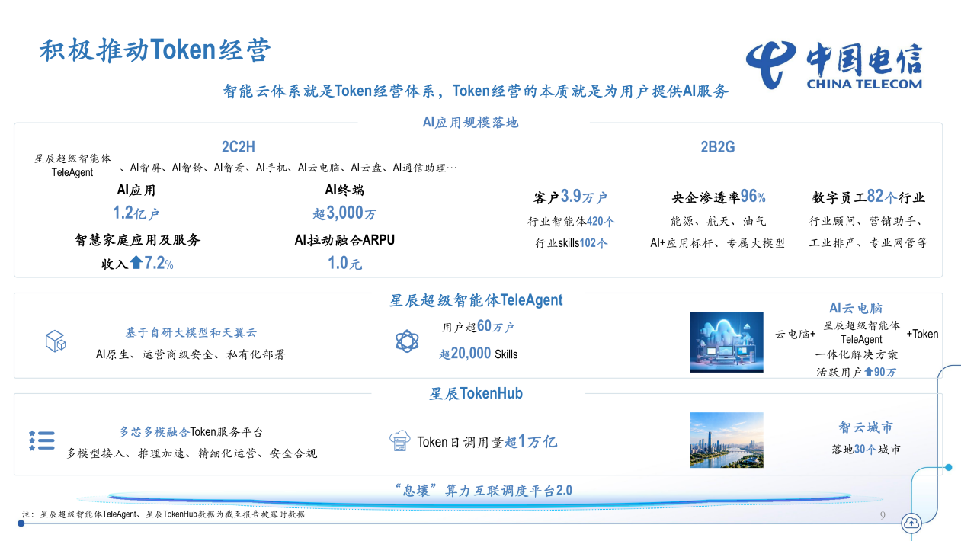Click the page number 9
This screenshot has height=541, width=961.
coord(883,516)
